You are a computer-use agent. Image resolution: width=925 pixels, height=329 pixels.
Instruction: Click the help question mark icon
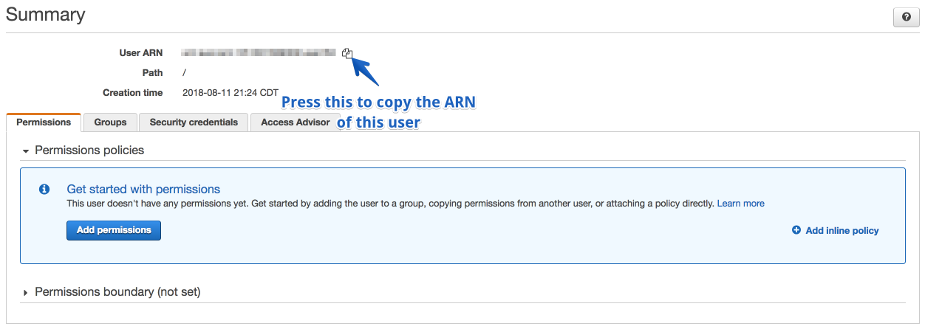click(x=906, y=17)
